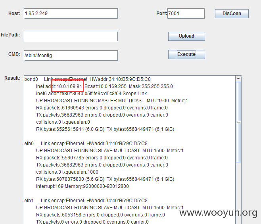Click into the FilePath text box

pos(71,36)
